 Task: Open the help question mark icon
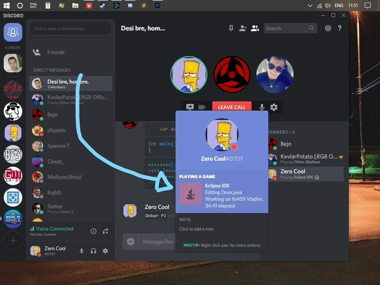[340, 28]
